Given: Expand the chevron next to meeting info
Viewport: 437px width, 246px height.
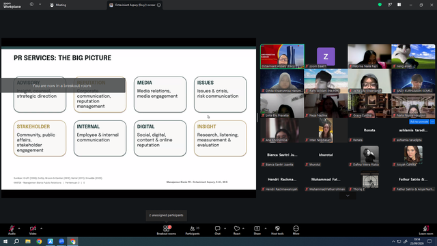Looking at the screenshot, I should click(40, 5).
